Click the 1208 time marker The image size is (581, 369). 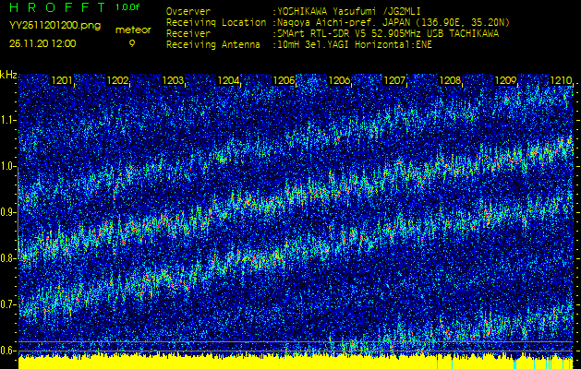coord(451,81)
